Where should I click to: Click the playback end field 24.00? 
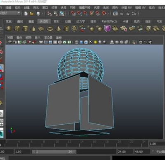125,151
